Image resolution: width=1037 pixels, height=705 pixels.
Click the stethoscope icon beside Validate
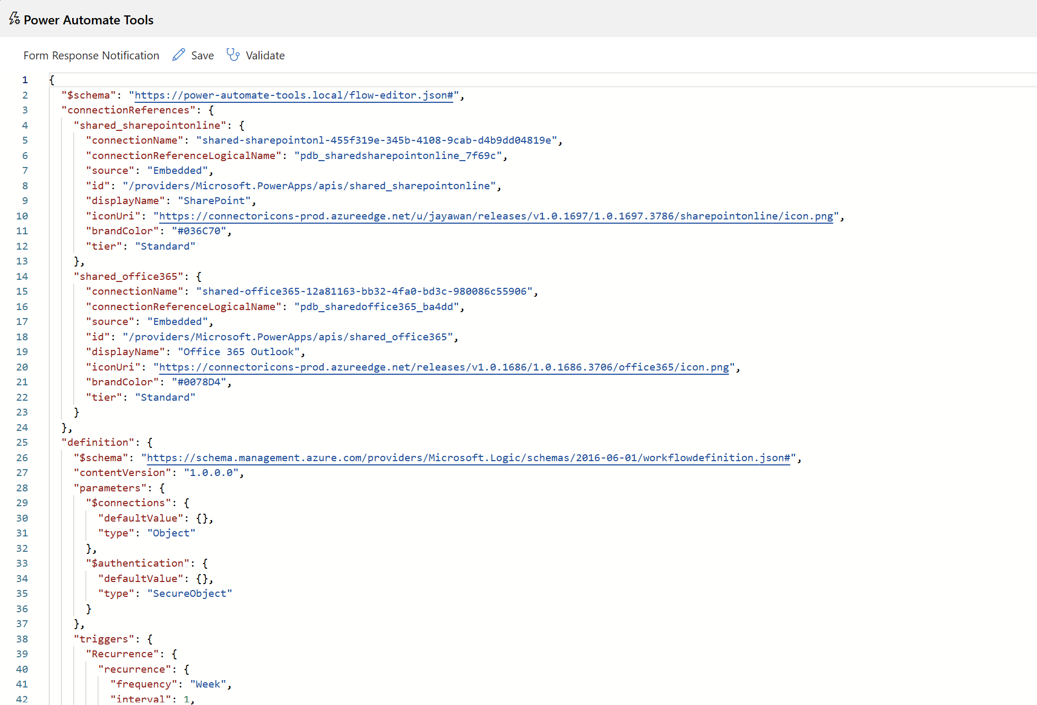(x=234, y=55)
